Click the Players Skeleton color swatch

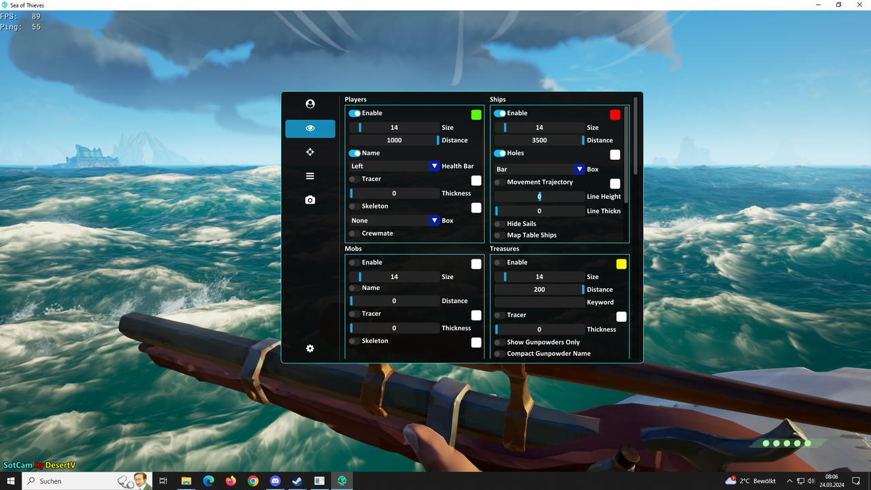(476, 208)
